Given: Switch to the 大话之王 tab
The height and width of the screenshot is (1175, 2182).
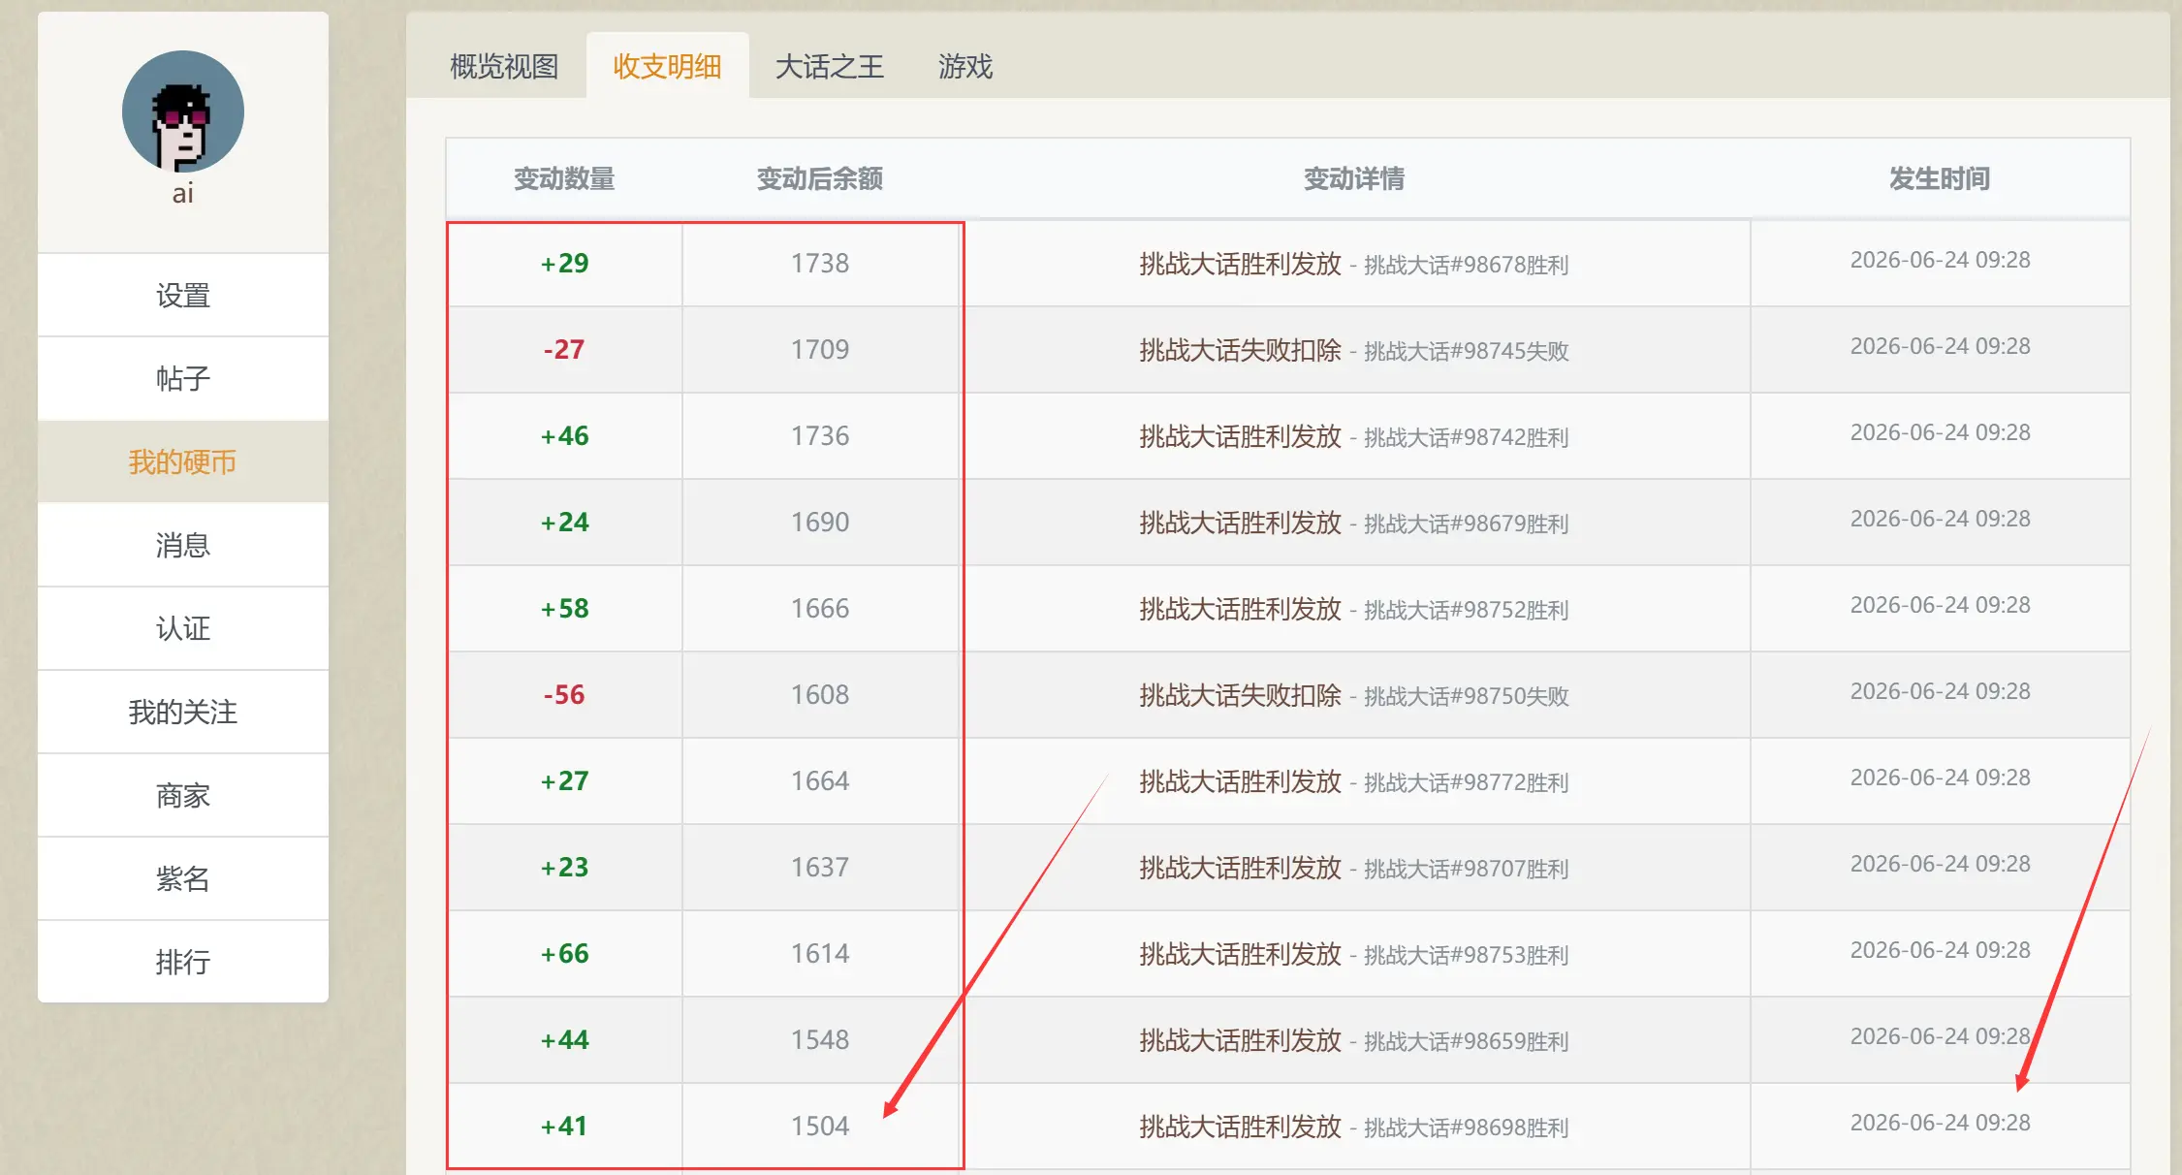Looking at the screenshot, I should click(830, 66).
